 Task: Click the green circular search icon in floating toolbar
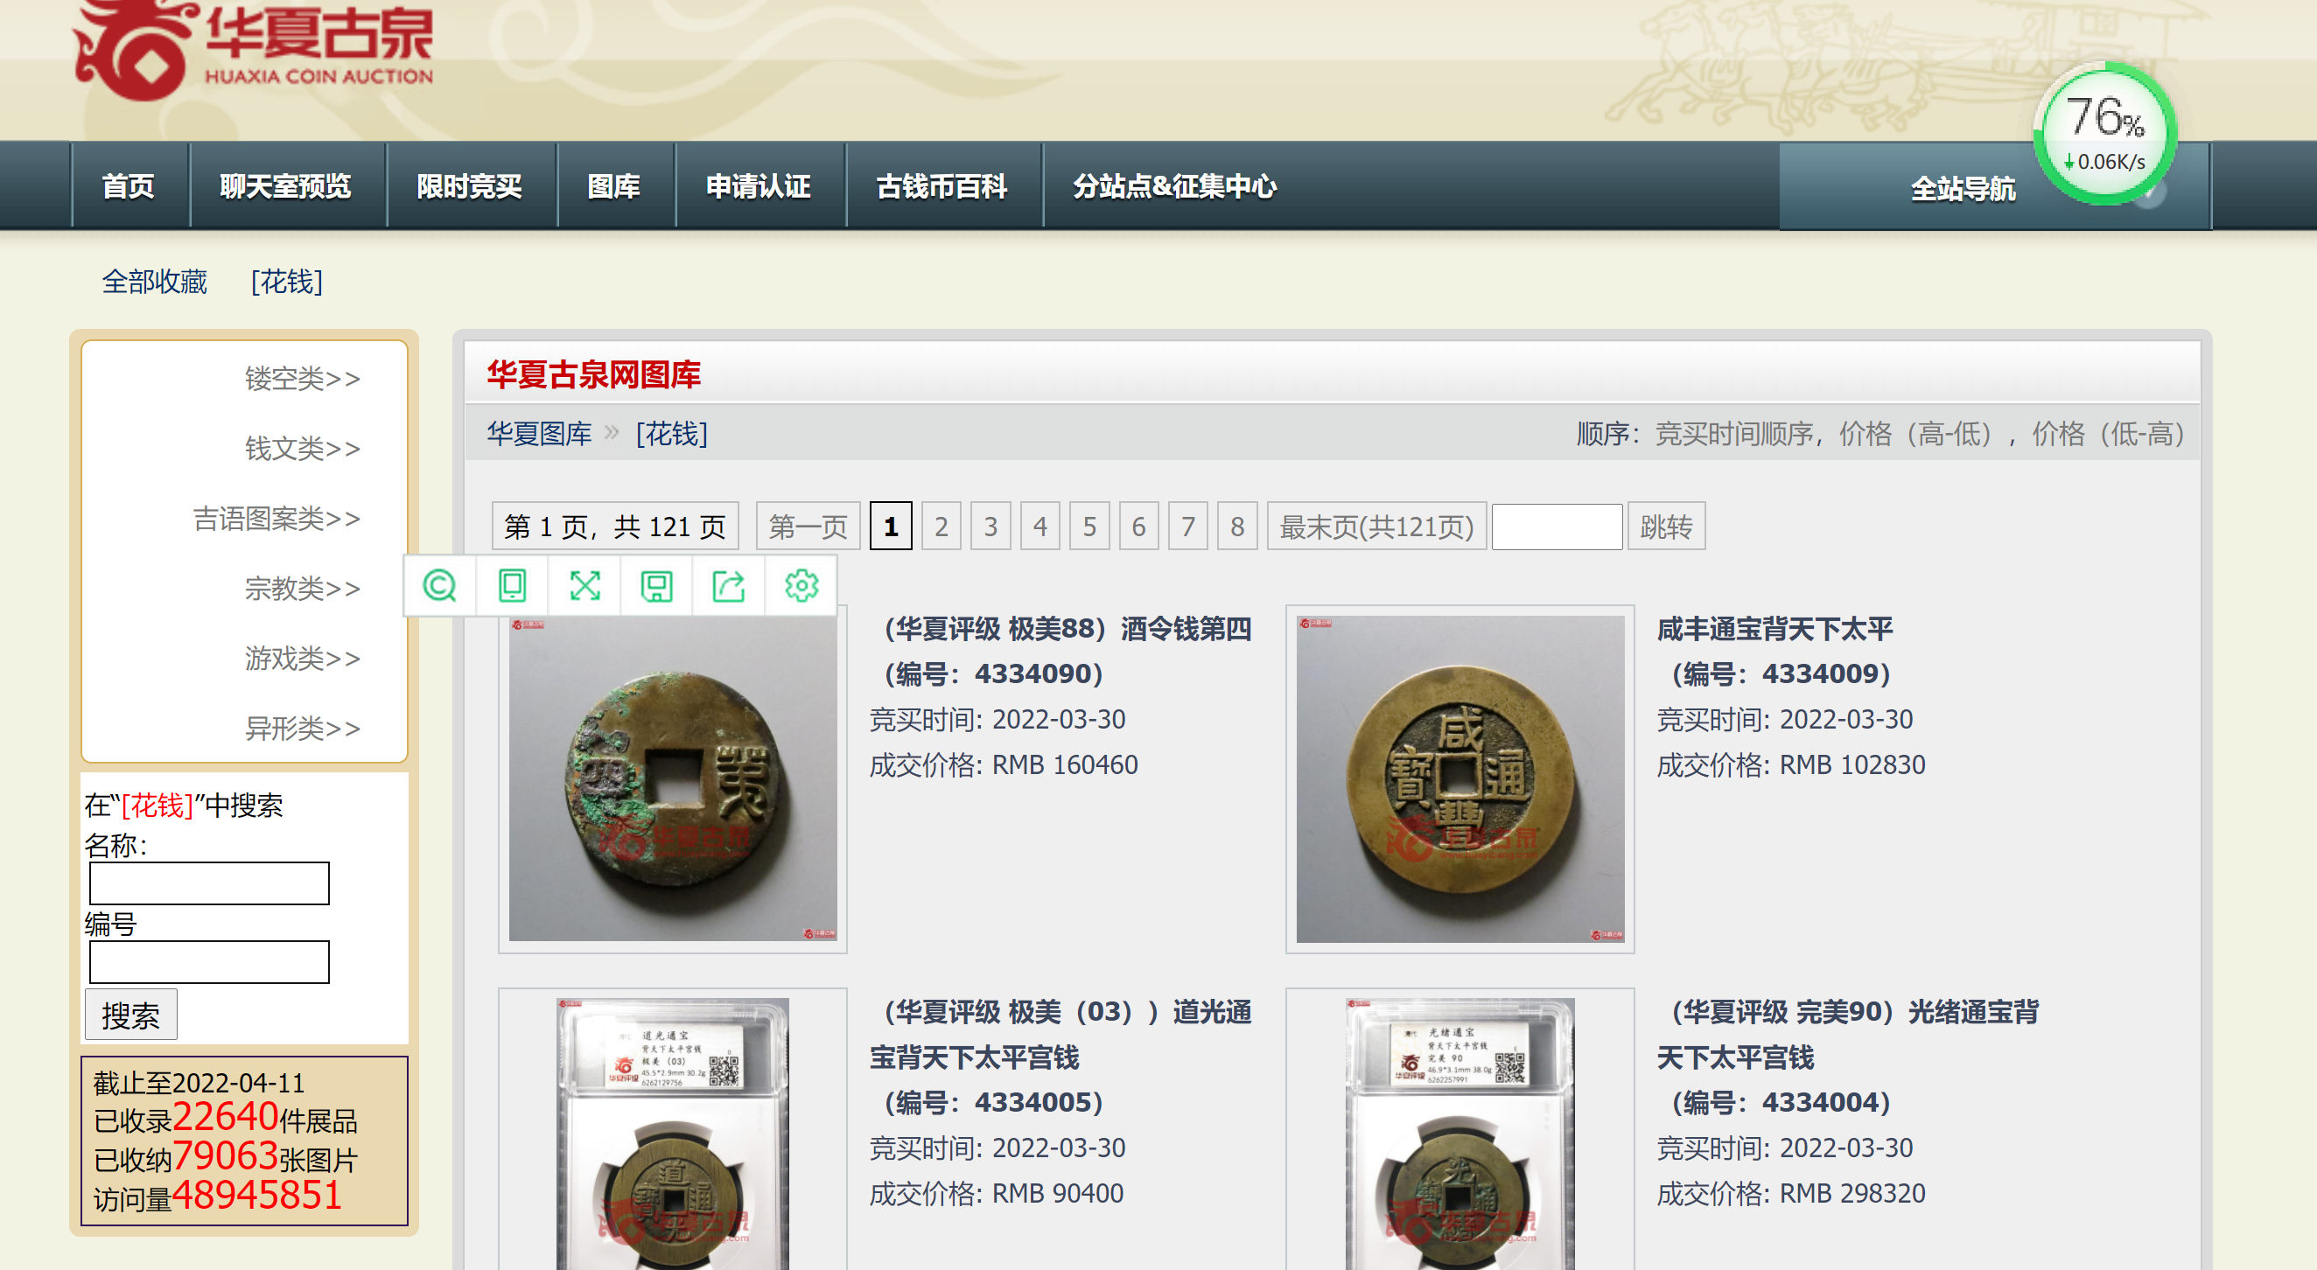pos(440,586)
